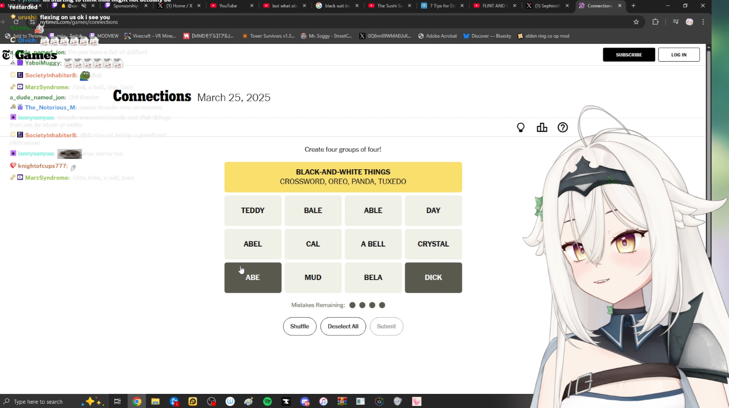Image resolution: width=729 pixels, height=408 pixels.
Task: Open Adobe Acrobat bookmark
Action: 438,36
